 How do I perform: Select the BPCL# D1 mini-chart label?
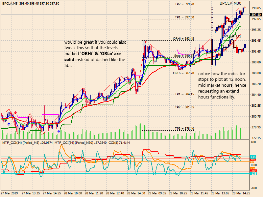point(231,36)
